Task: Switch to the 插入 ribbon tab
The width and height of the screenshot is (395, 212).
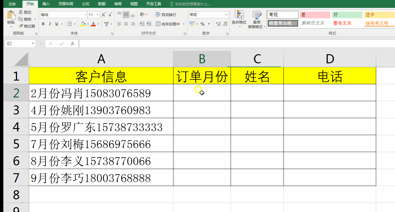Action: [x=46, y=4]
